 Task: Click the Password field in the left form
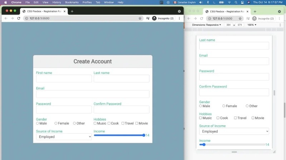(64, 110)
